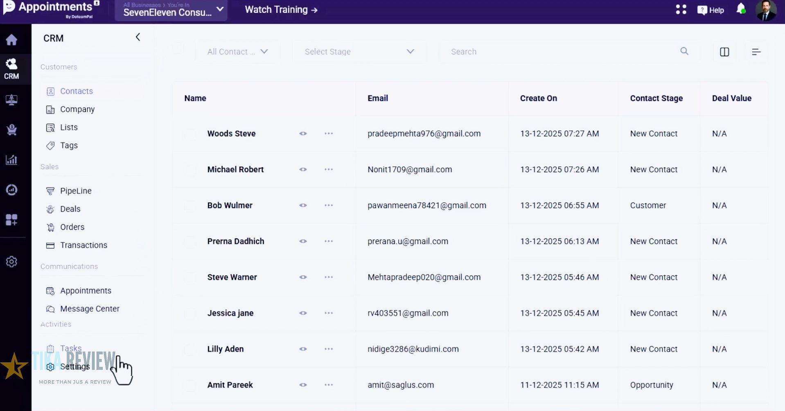Open the Help button
The height and width of the screenshot is (411, 785).
pyautogui.click(x=711, y=10)
